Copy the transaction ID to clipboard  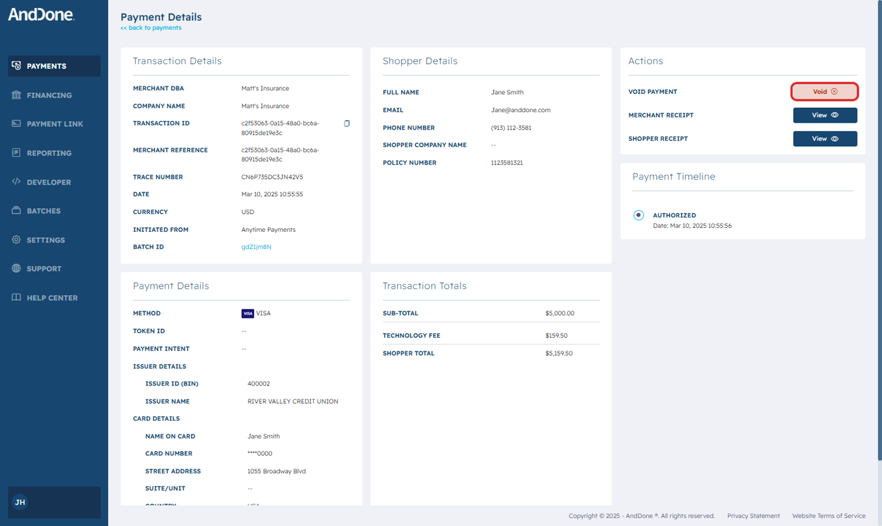coord(347,123)
